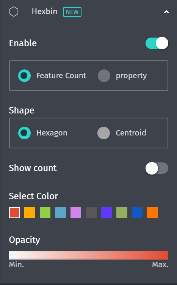Turn off the Enable toggle
This screenshot has width=177, height=285.
tap(157, 43)
